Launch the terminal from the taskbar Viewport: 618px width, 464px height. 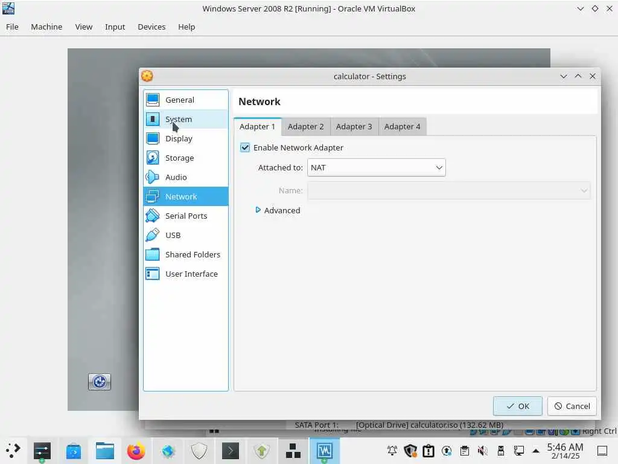pos(230,451)
